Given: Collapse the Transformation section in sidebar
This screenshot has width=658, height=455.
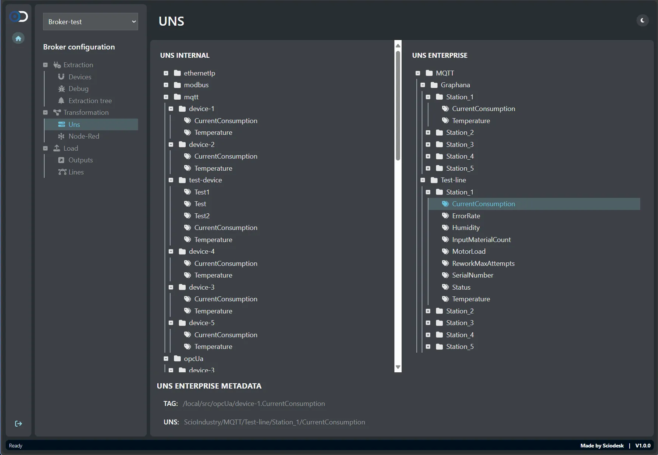Looking at the screenshot, I should (x=45, y=113).
